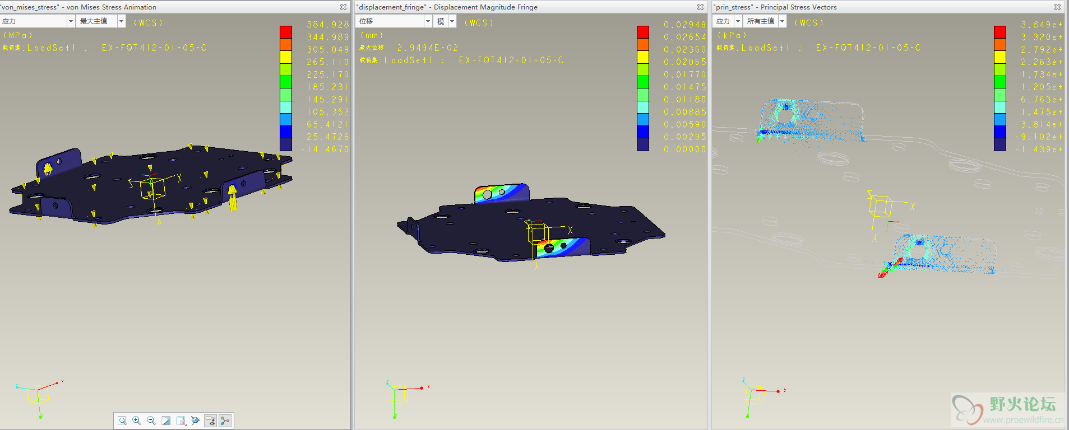Click the max displacement value 2.9494E-02

click(428, 48)
